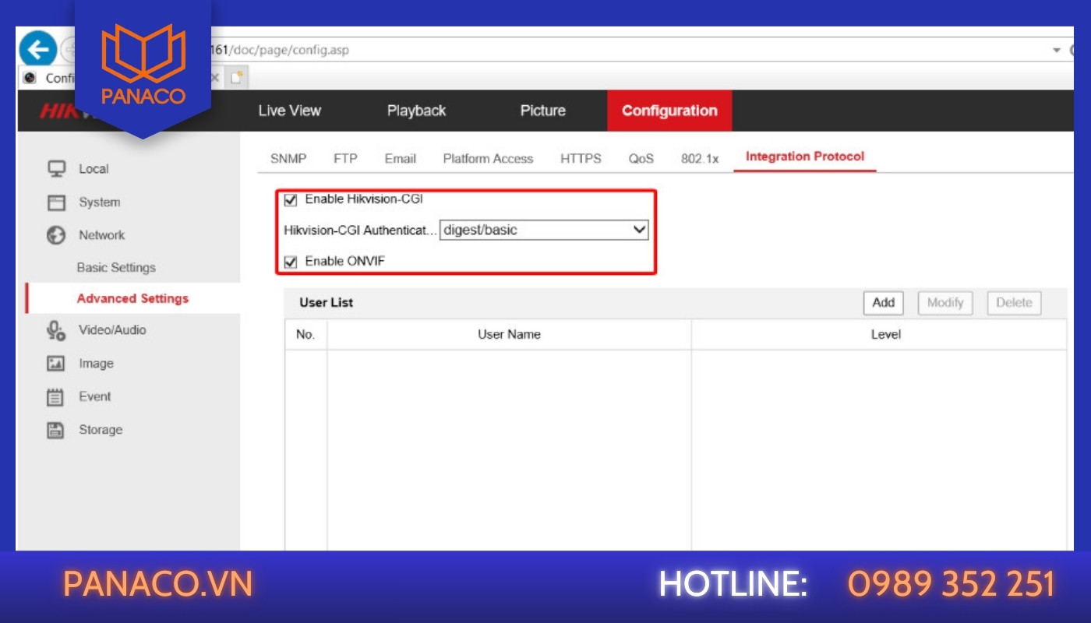Select the Configuration tab
The height and width of the screenshot is (623, 1091).
click(669, 111)
